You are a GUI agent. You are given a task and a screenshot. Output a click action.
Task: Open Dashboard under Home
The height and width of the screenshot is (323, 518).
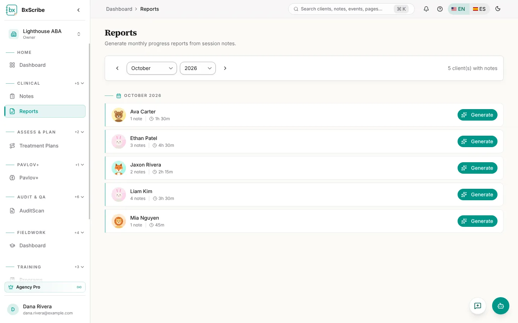45,65
